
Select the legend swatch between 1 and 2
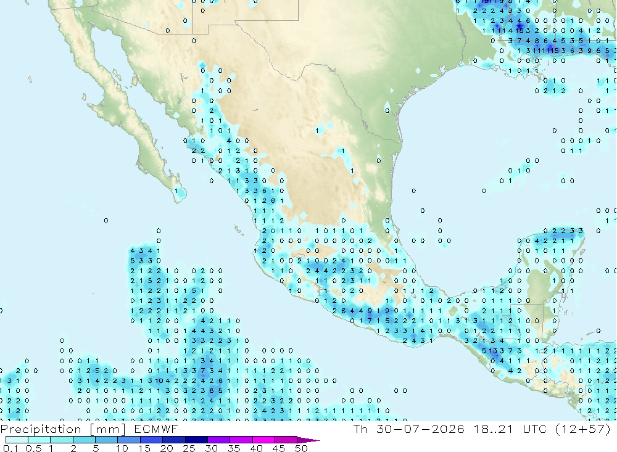(x=62, y=440)
